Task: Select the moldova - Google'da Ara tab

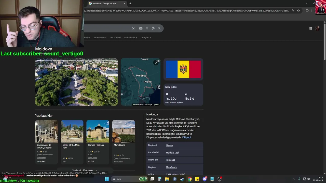Action: [107, 4]
